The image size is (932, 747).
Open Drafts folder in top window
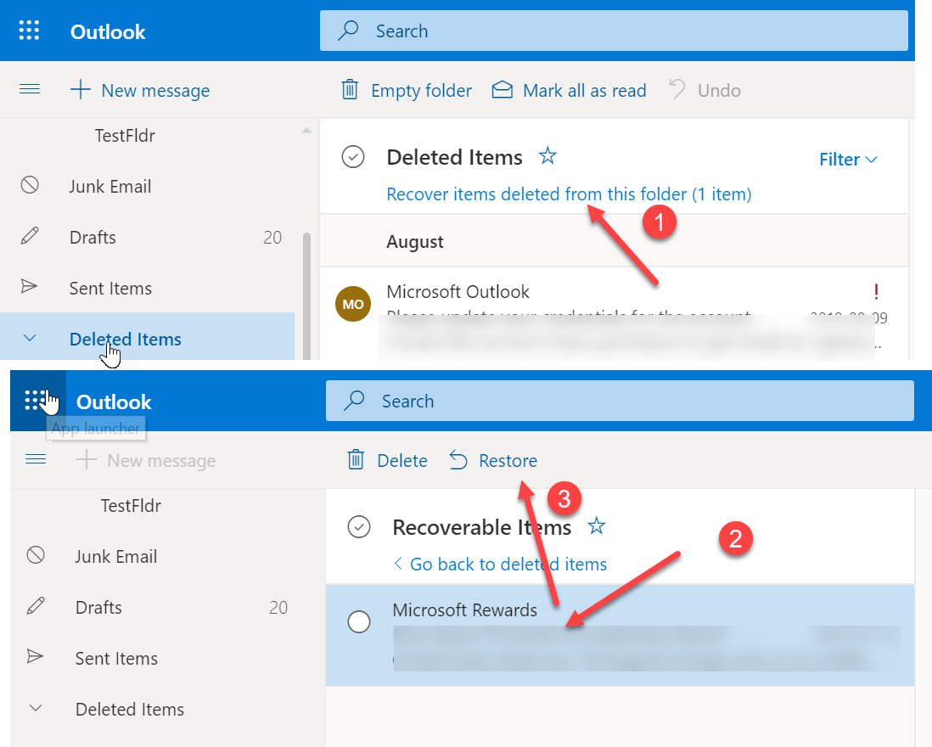pyautogui.click(x=93, y=237)
